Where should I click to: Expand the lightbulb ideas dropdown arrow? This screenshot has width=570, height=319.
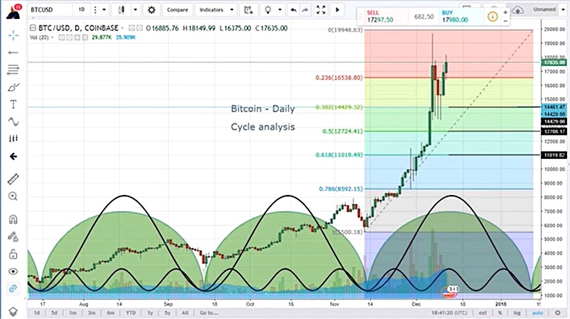click(280, 10)
